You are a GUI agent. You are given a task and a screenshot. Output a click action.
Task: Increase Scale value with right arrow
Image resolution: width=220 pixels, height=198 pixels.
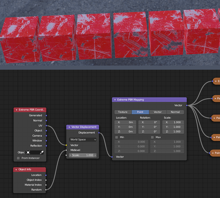pos(95,155)
